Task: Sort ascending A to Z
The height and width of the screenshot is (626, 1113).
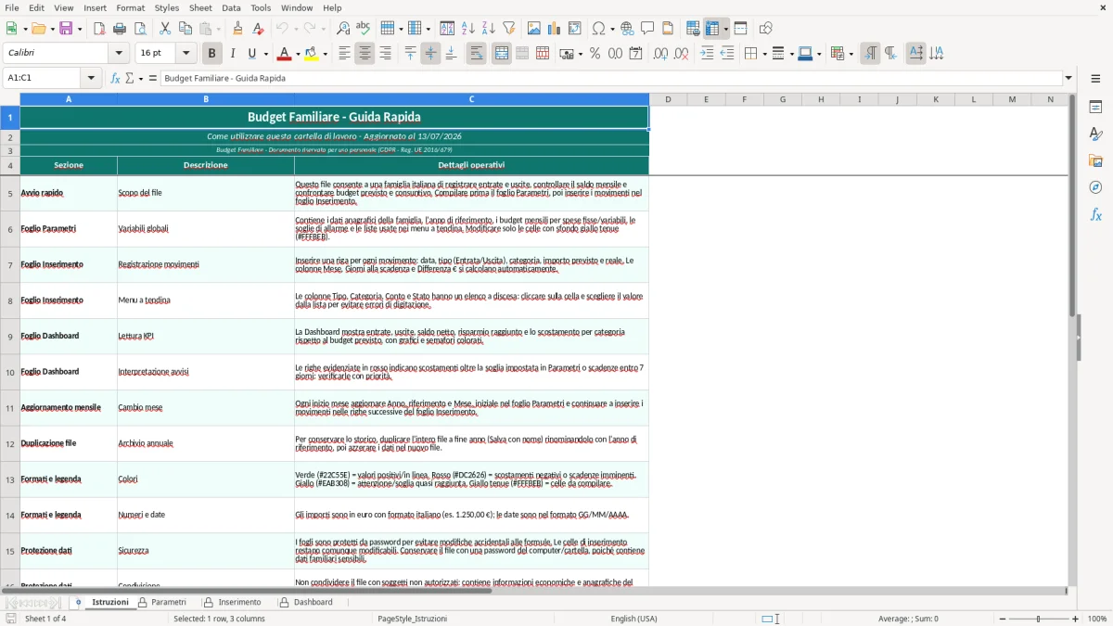Action: pos(468,29)
